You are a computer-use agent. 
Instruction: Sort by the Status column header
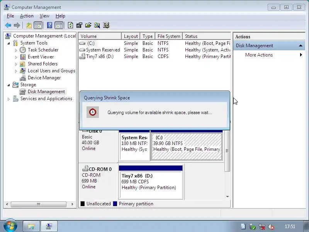[207, 36]
